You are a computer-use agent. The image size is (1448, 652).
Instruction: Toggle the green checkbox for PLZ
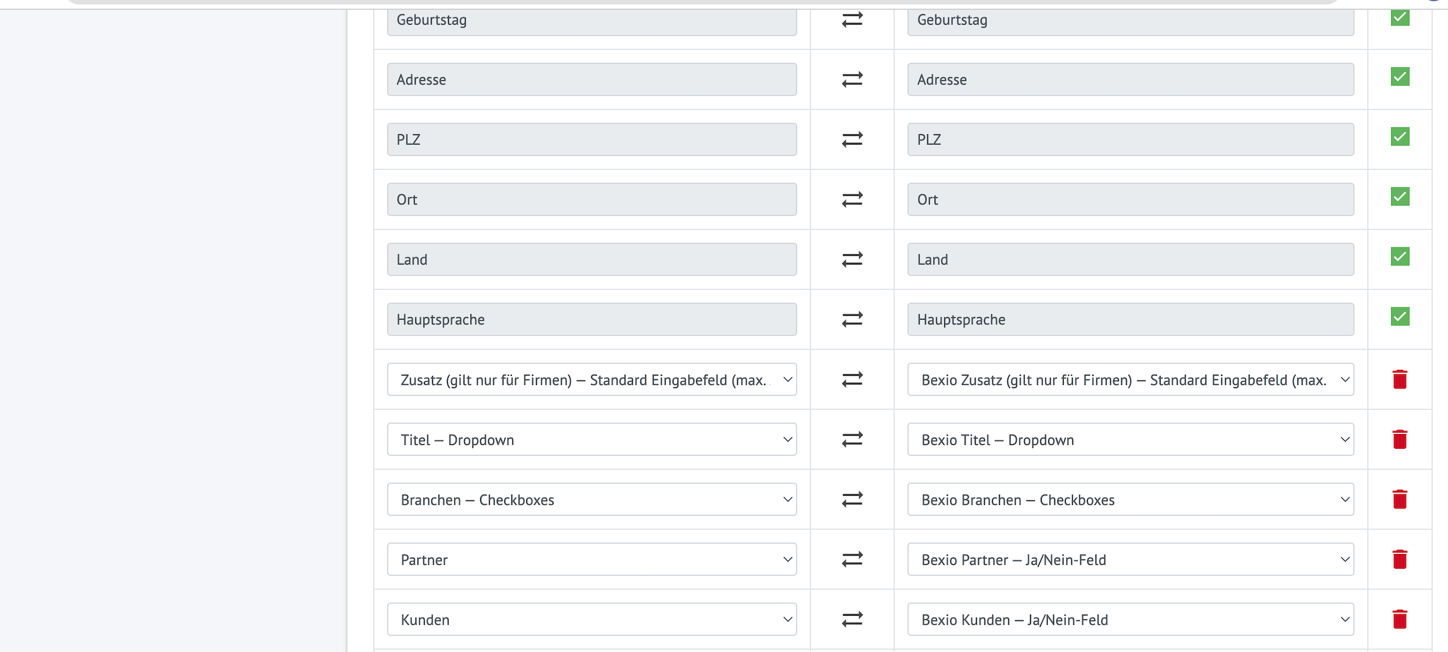coord(1400,137)
